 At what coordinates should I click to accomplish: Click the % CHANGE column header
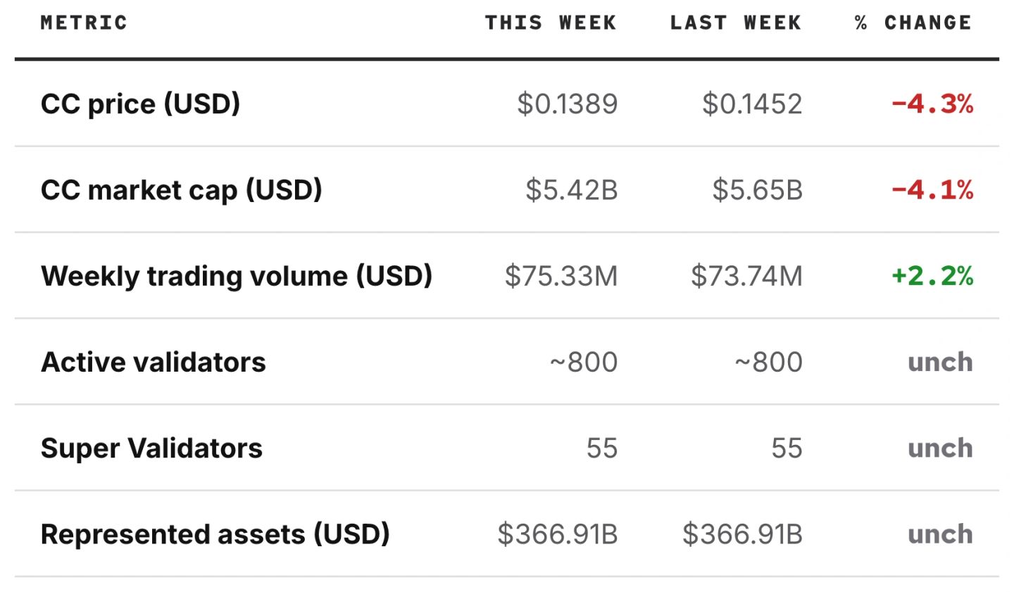913,23
